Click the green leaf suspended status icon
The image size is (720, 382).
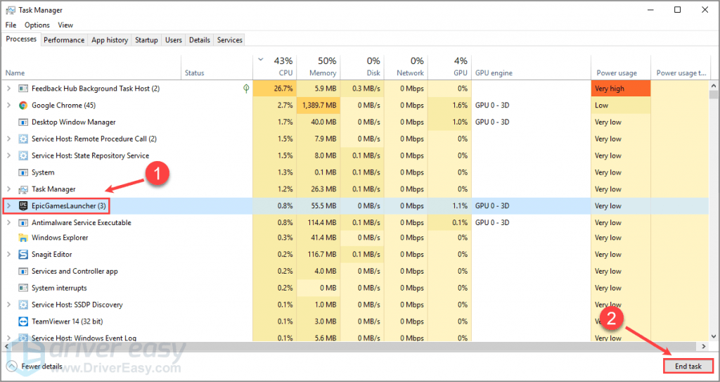246,88
